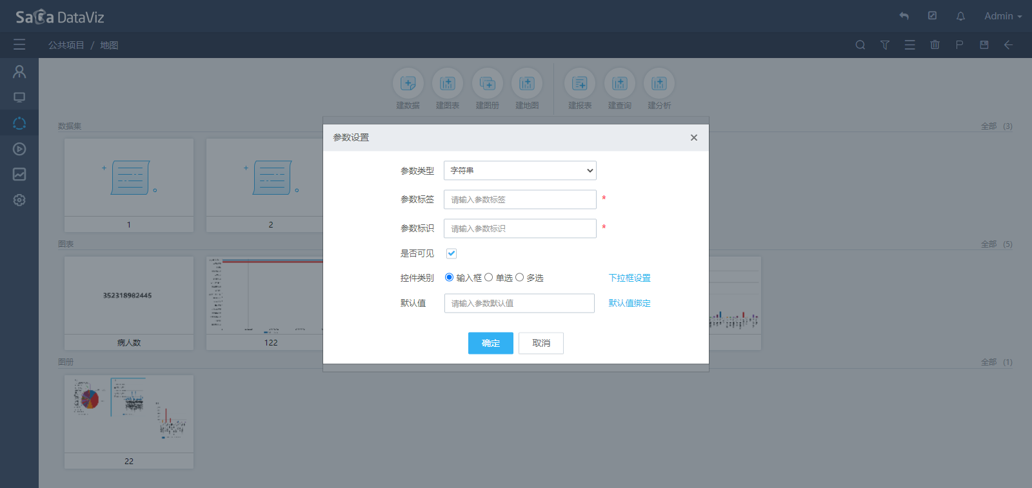Focus the 参数标识 input field

point(520,228)
